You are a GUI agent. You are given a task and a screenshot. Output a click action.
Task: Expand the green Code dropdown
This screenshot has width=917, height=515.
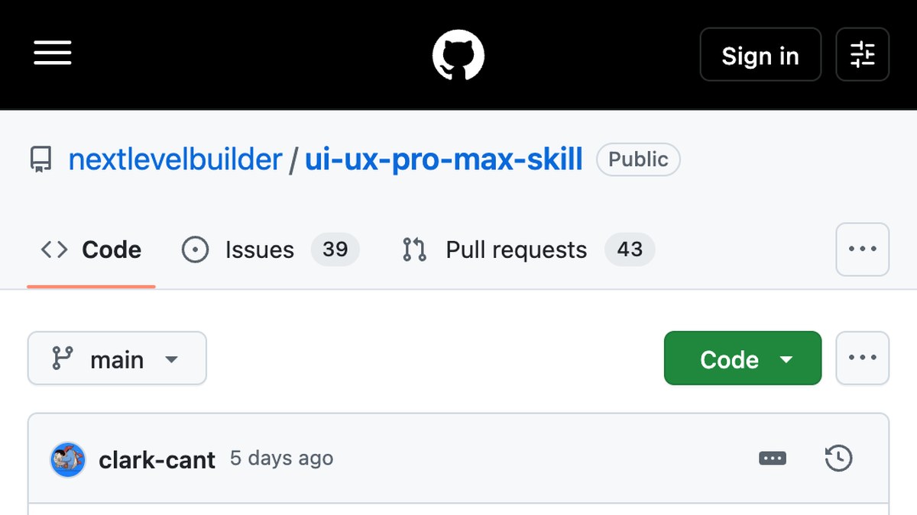click(743, 359)
